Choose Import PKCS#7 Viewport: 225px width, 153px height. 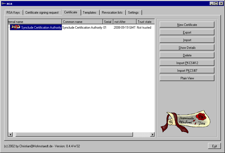pos(187,71)
